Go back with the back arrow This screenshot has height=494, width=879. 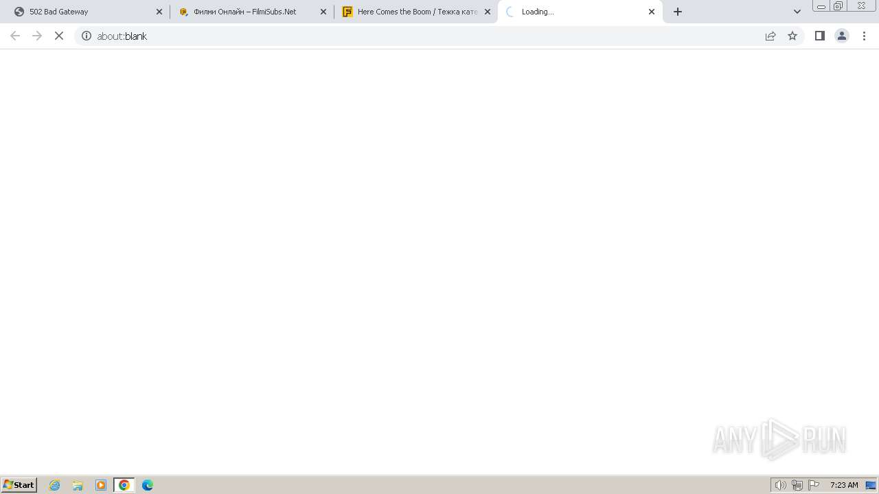coord(15,36)
